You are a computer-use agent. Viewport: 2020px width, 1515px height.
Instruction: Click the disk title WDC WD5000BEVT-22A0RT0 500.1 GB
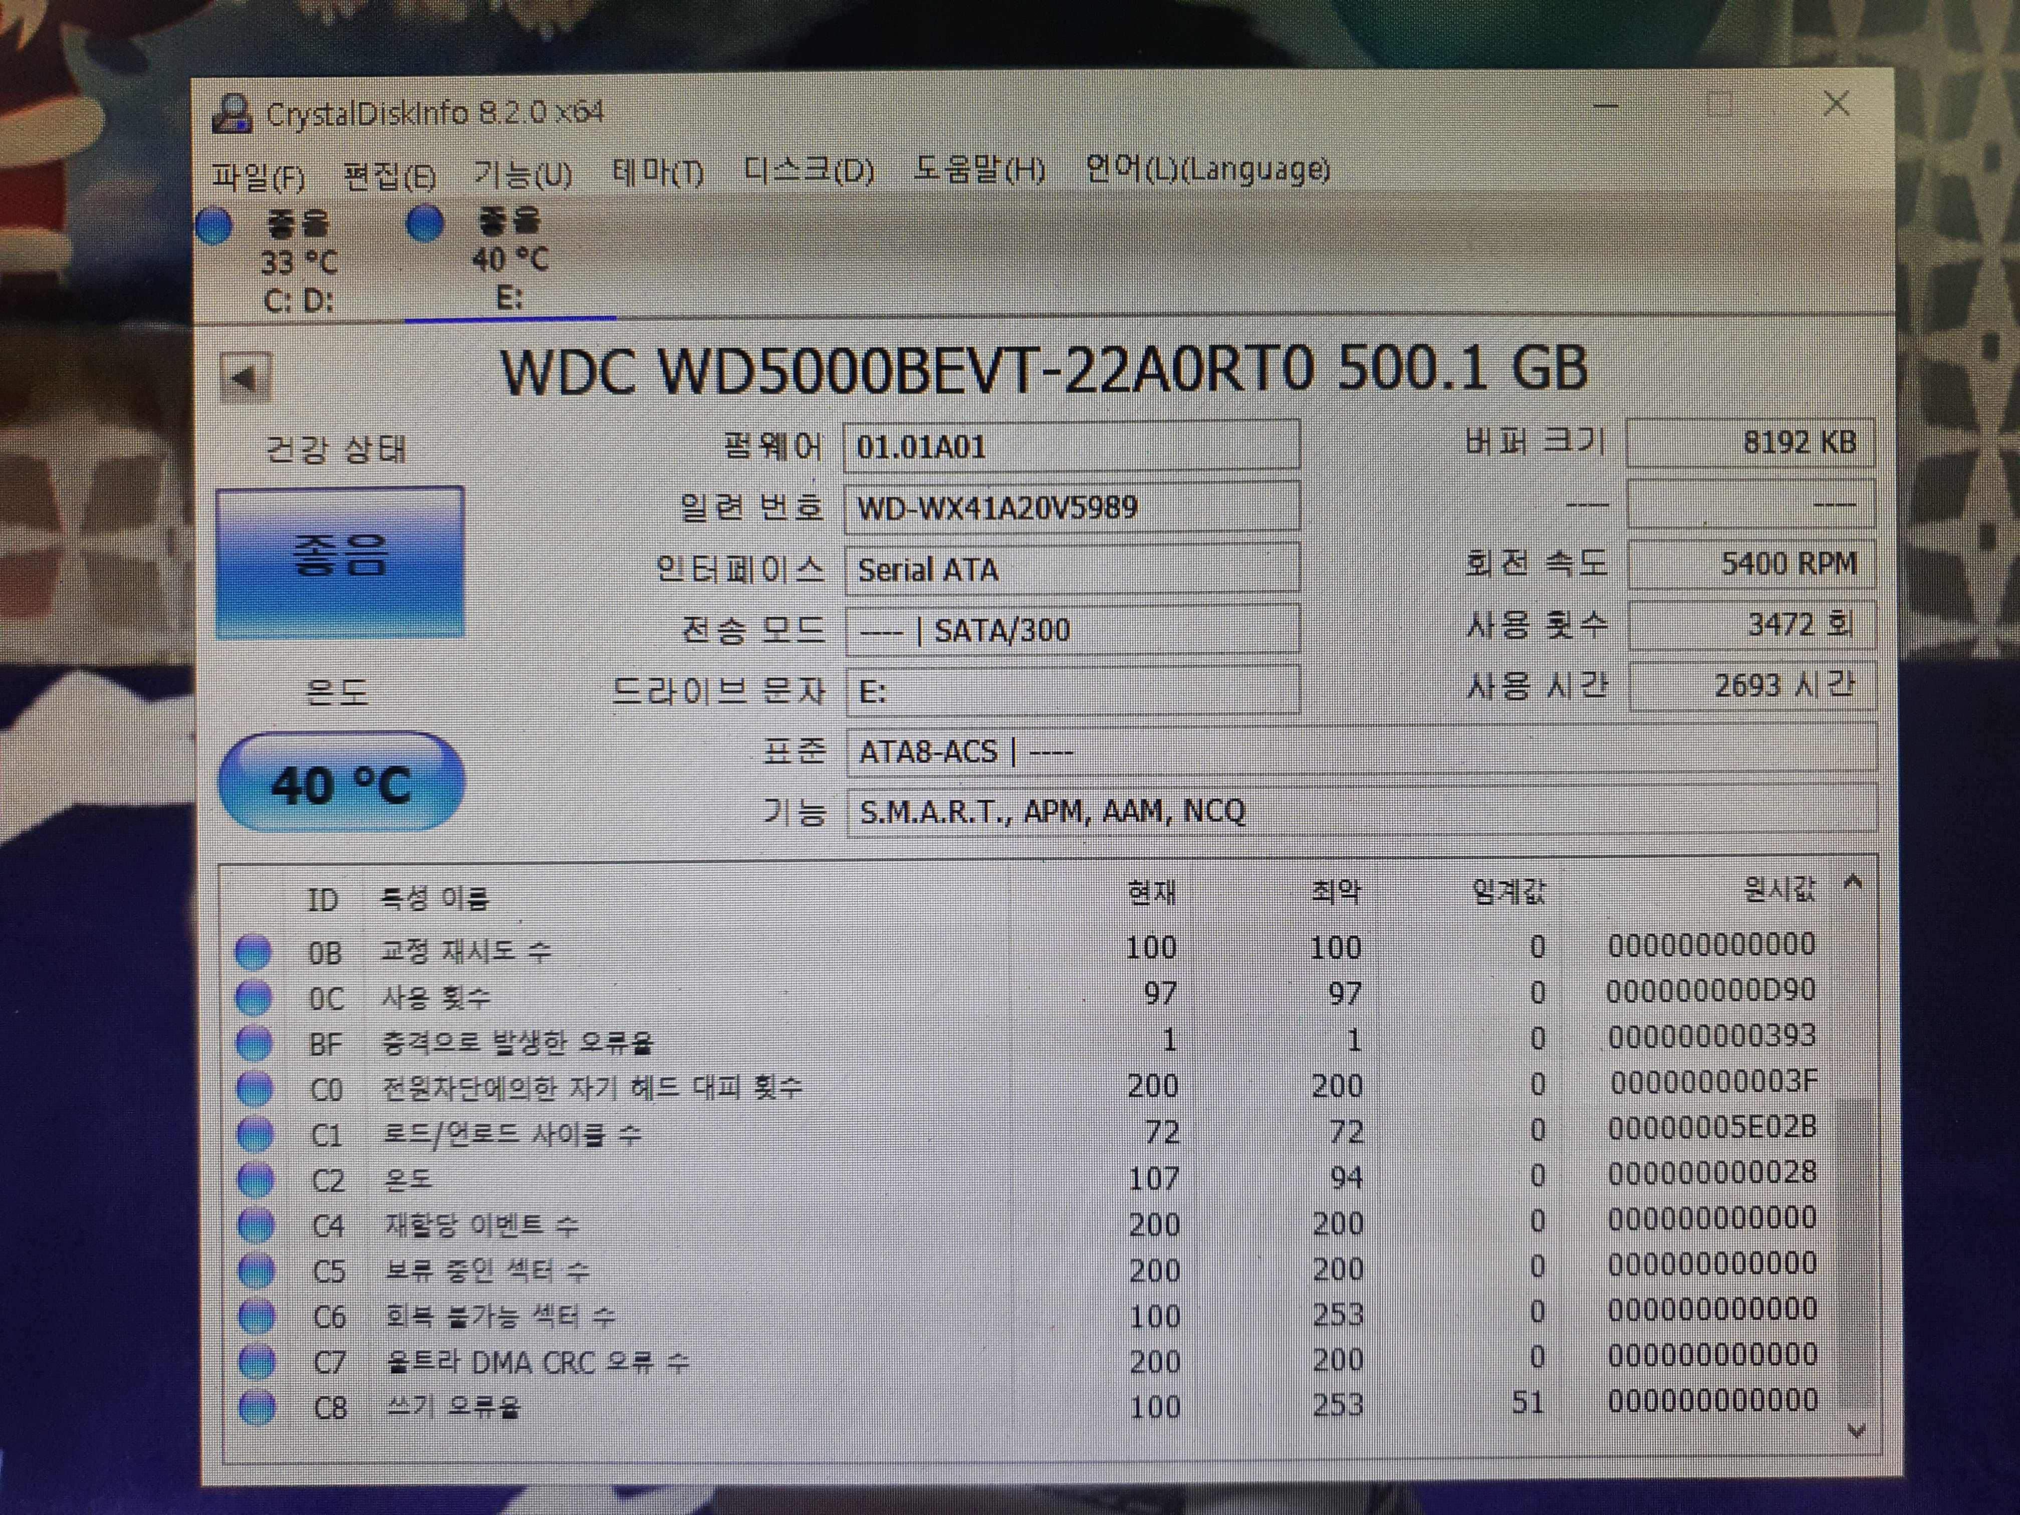(1045, 370)
